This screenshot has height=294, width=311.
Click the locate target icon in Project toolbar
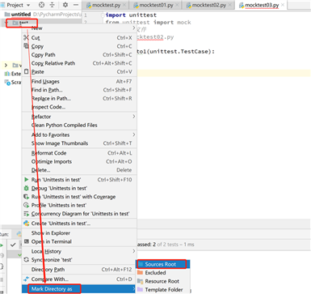(x=41, y=5)
